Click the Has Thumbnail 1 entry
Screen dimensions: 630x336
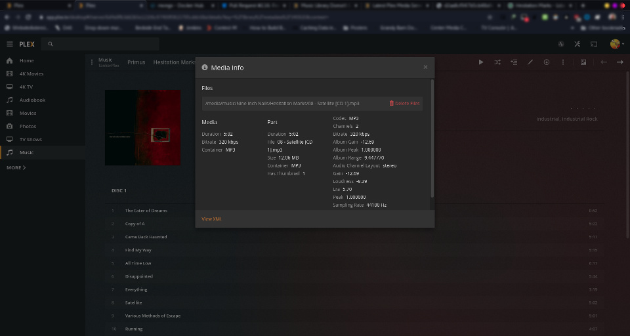(x=286, y=174)
